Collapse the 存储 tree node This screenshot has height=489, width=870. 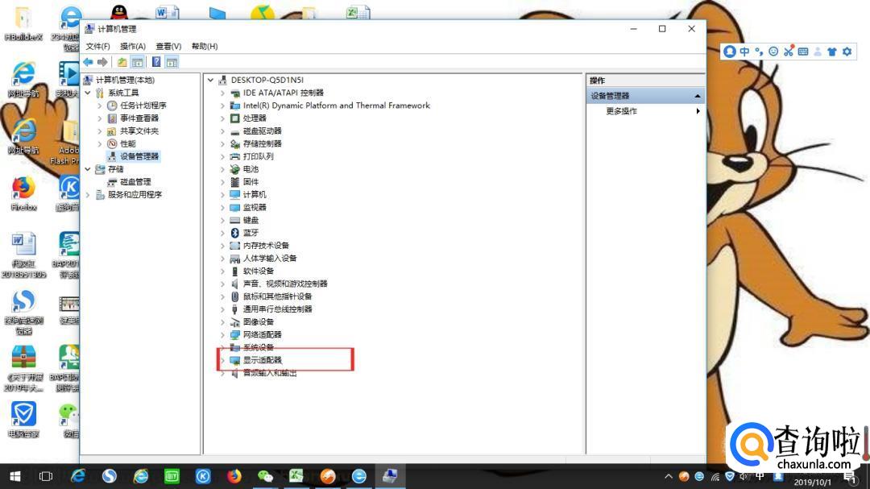coord(88,168)
